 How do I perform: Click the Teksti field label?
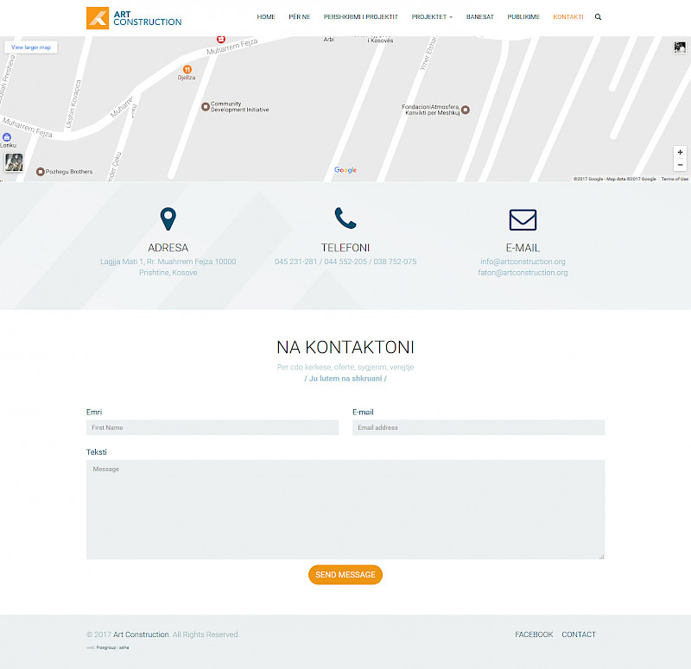click(x=97, y=452)
